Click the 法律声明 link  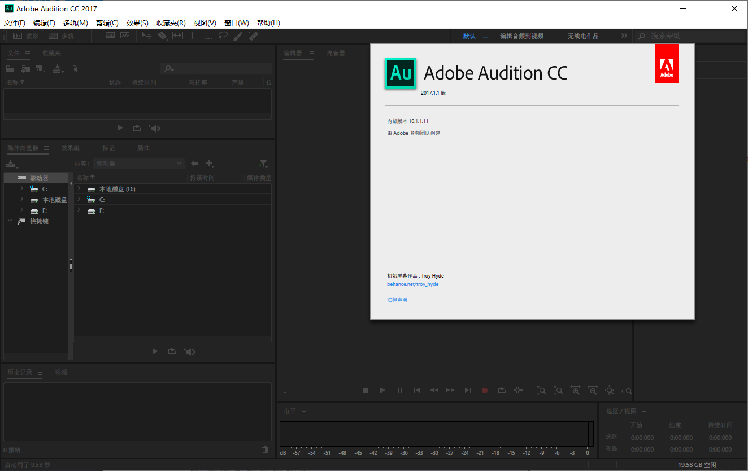[397, 300]
